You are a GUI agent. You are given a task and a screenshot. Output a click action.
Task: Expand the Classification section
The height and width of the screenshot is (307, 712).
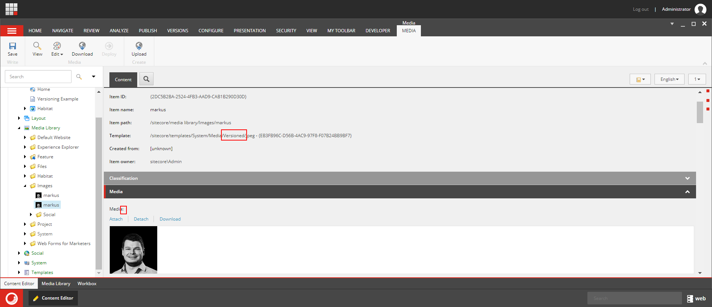click(x=688, y=178)
